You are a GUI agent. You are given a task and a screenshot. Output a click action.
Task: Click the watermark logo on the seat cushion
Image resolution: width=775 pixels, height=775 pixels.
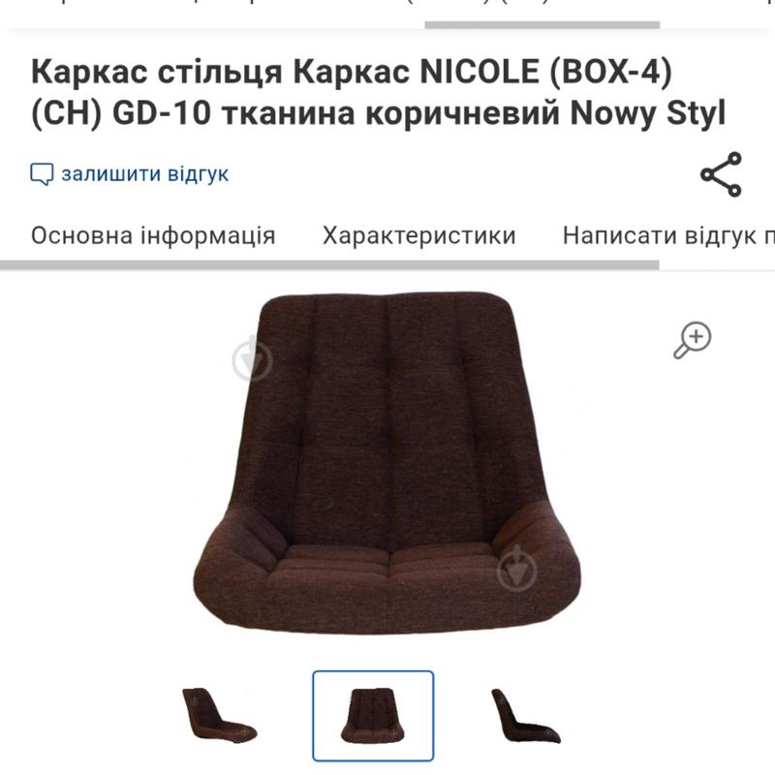(516, 569)
